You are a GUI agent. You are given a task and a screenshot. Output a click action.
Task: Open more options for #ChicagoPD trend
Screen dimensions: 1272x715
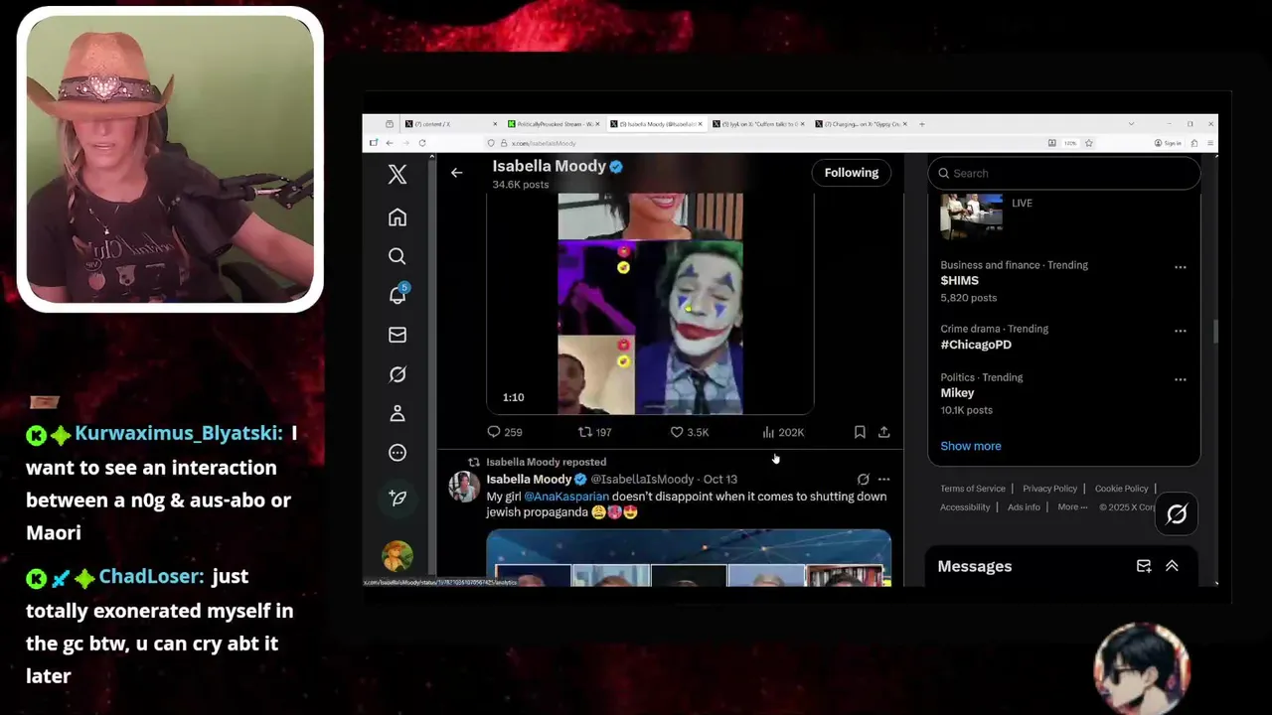click(1181, 331)
